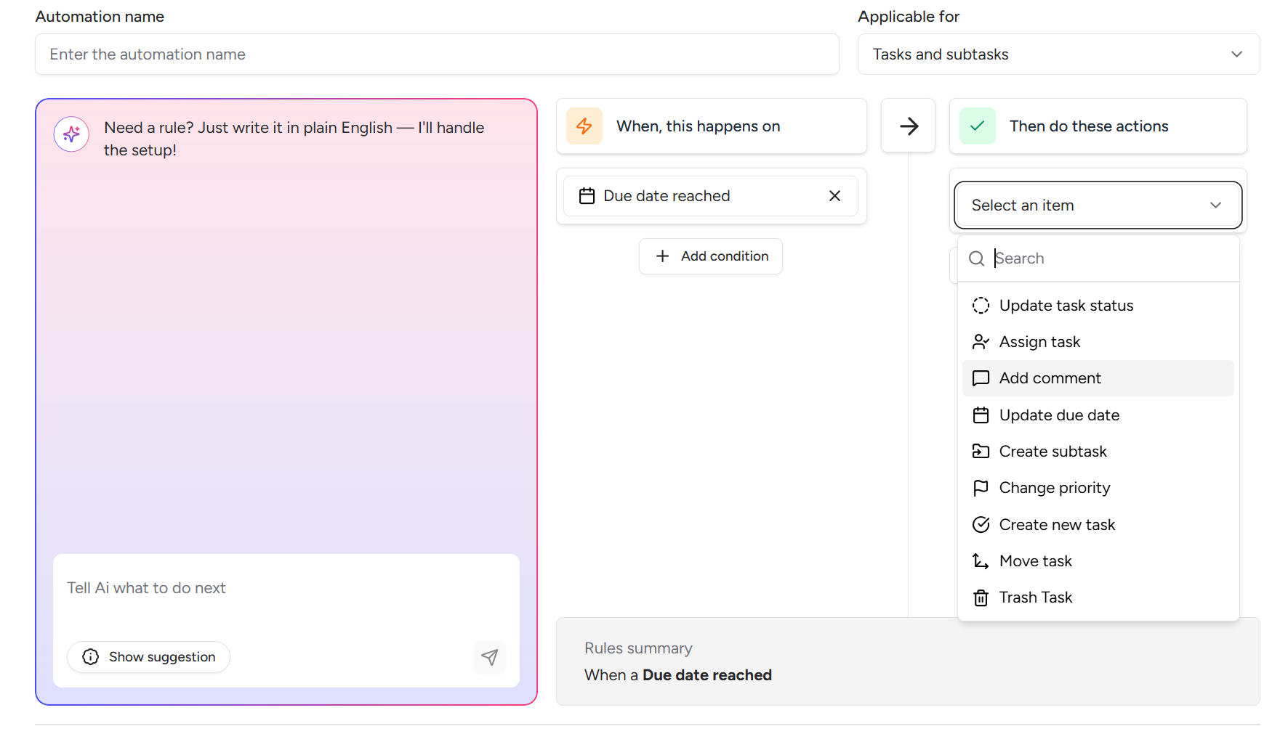Viewport: 1288px width, 734px height.
Task: Click the green checkmark actions icon
Action: [978, 126]
